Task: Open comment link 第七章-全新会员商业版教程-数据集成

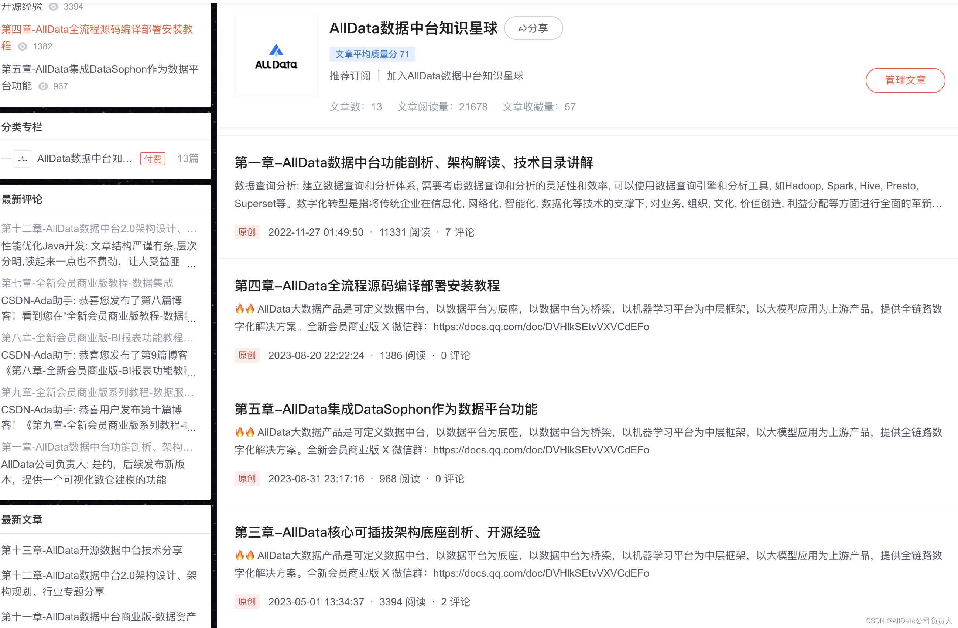Action: click(x=88, y=283)
